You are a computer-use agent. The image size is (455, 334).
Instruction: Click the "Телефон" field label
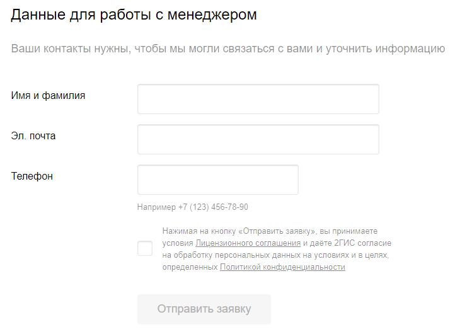(x=32, y=176)
